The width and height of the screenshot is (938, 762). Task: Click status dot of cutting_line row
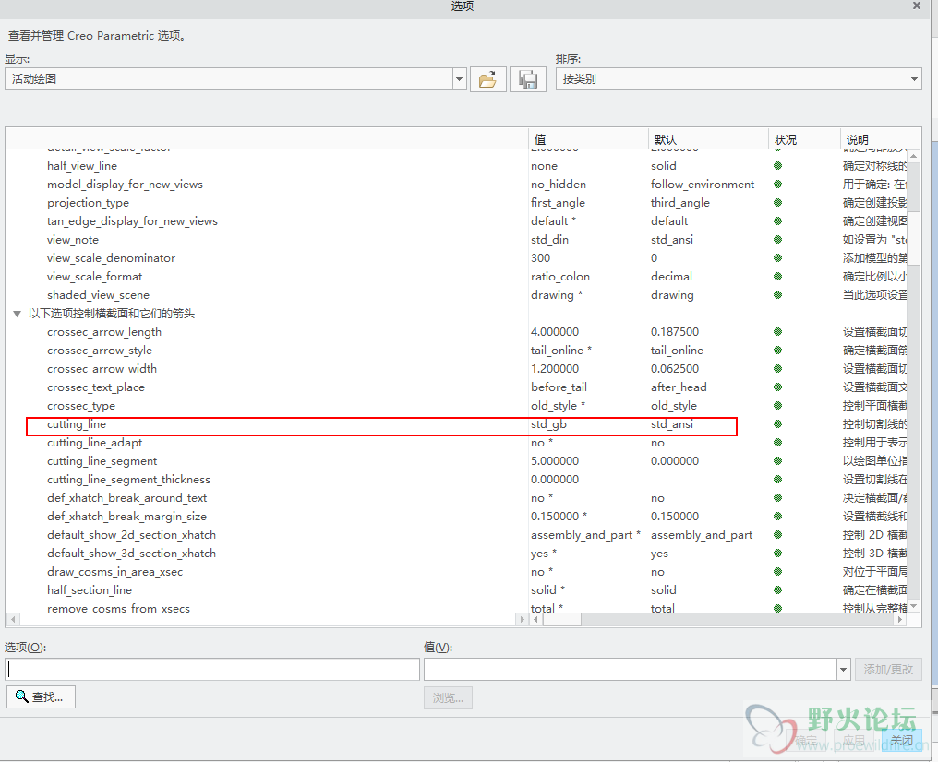777,424
